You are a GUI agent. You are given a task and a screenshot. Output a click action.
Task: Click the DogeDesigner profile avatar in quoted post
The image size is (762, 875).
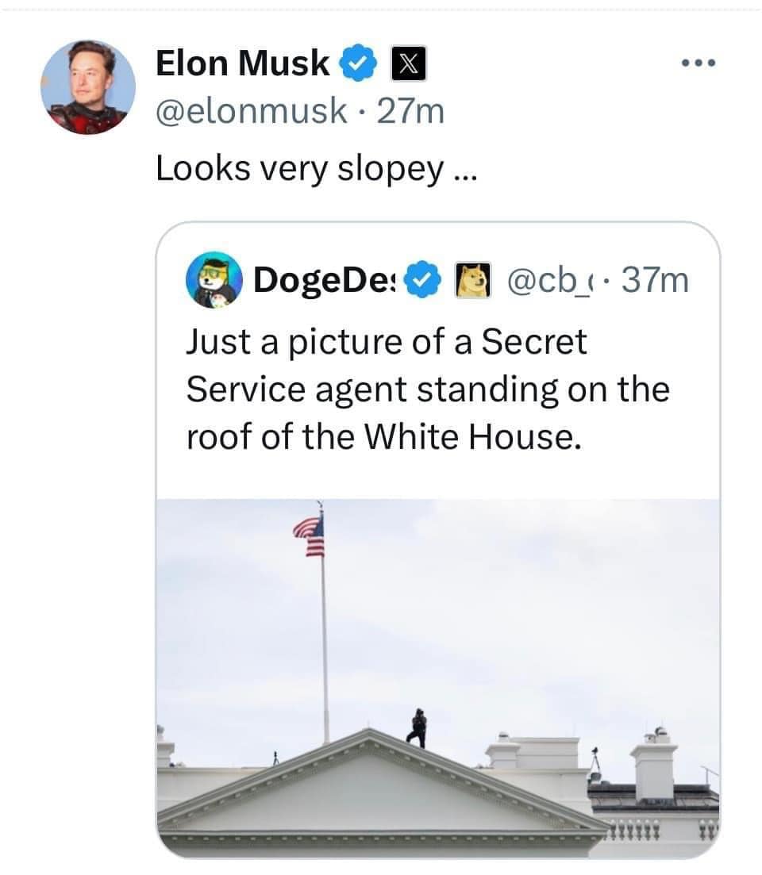pos(214,279)
